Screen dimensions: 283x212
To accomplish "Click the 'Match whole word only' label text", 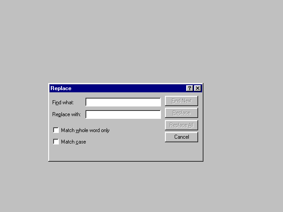I will pyautogui.click(x=85, y=130).
